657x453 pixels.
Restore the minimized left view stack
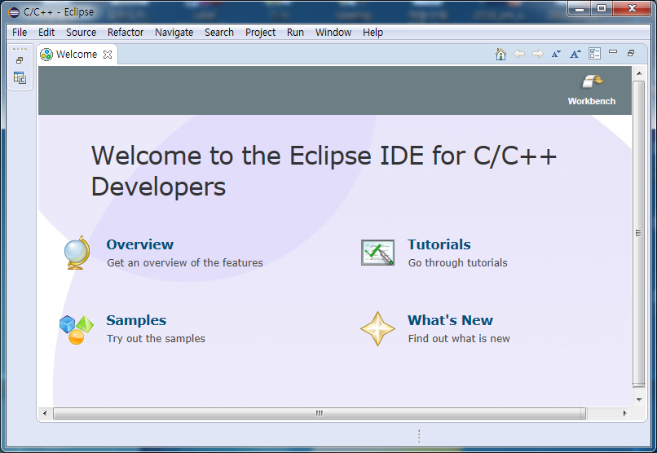click(x=20, y=60)
